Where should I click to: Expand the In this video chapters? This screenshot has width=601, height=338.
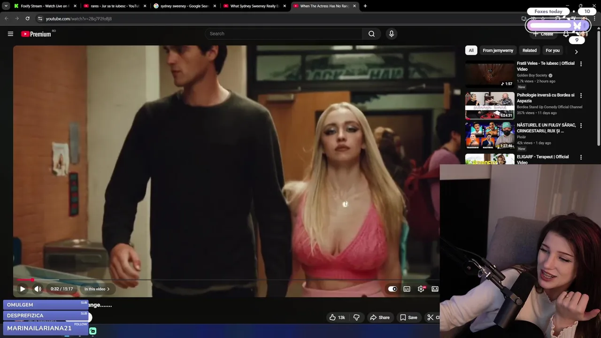pos(97,289)
